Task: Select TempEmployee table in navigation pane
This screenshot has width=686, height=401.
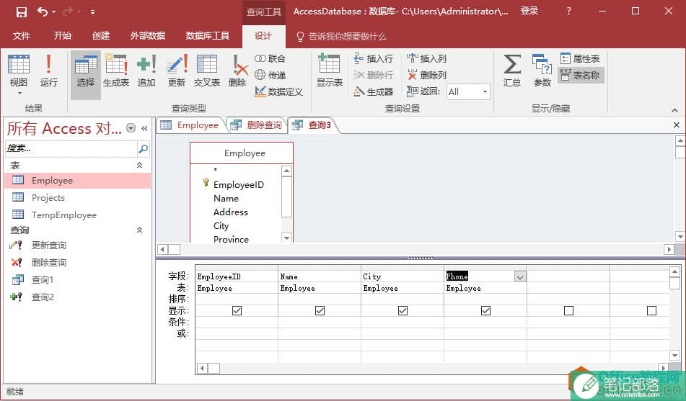Action: (77, 215)
